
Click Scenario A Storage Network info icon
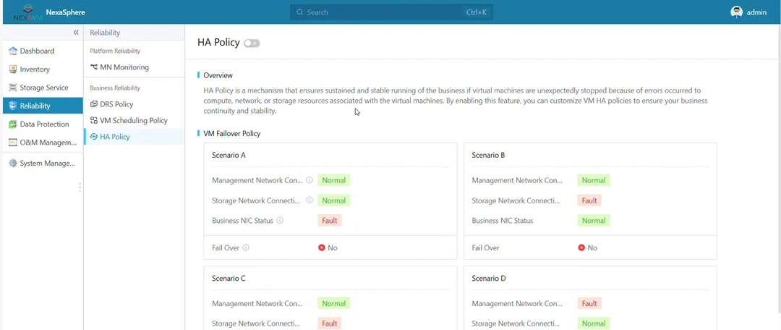(310, 200)
